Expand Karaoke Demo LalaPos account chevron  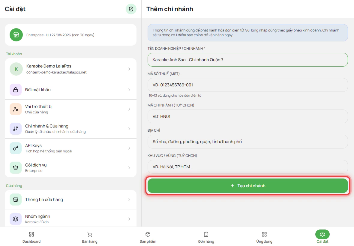[129, 69]
